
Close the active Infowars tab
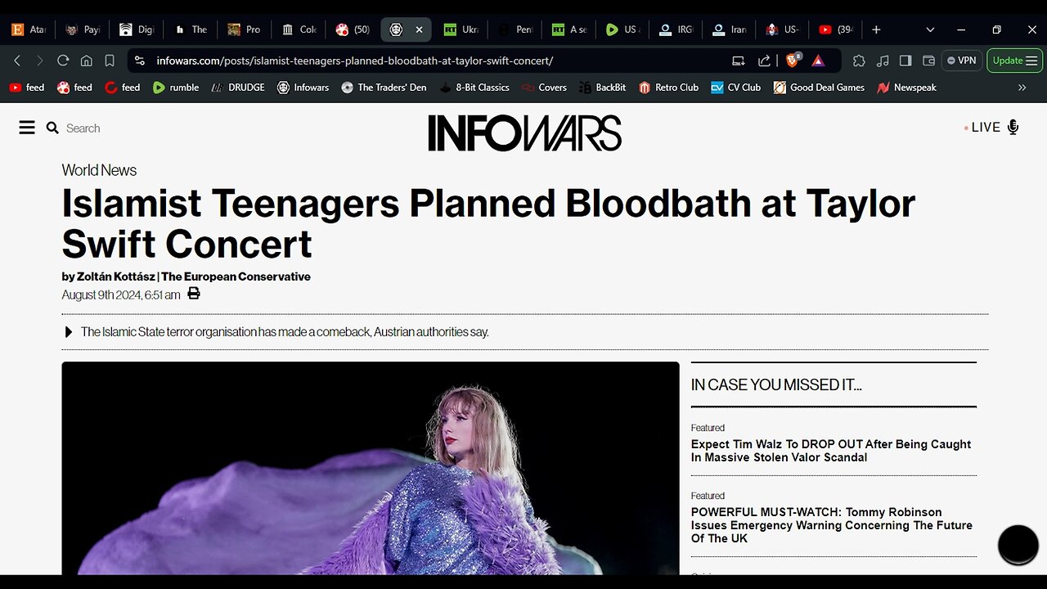pos(419,29)
